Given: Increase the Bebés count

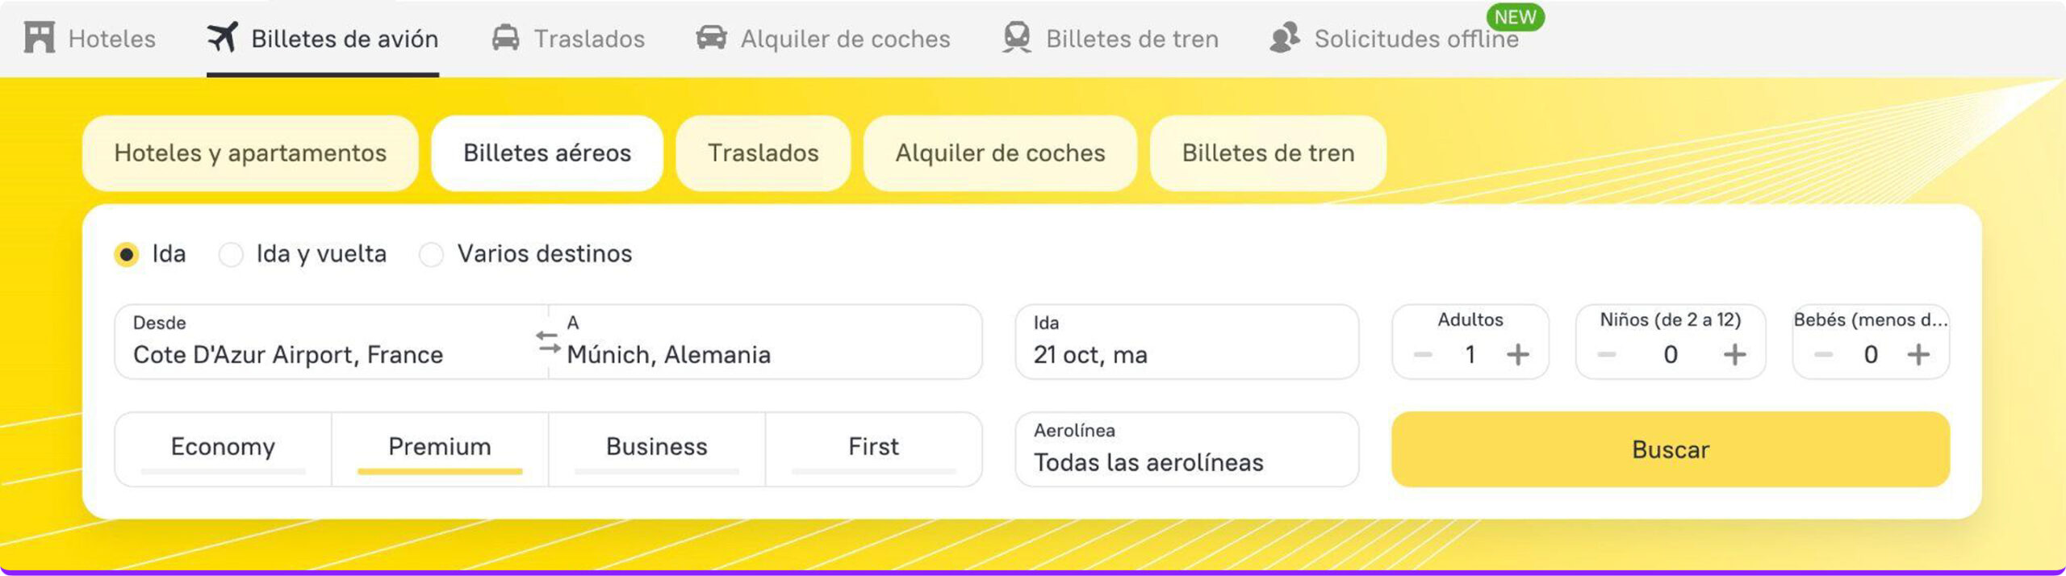Looking at the screenshot, I should click(x=1918, y=354).
